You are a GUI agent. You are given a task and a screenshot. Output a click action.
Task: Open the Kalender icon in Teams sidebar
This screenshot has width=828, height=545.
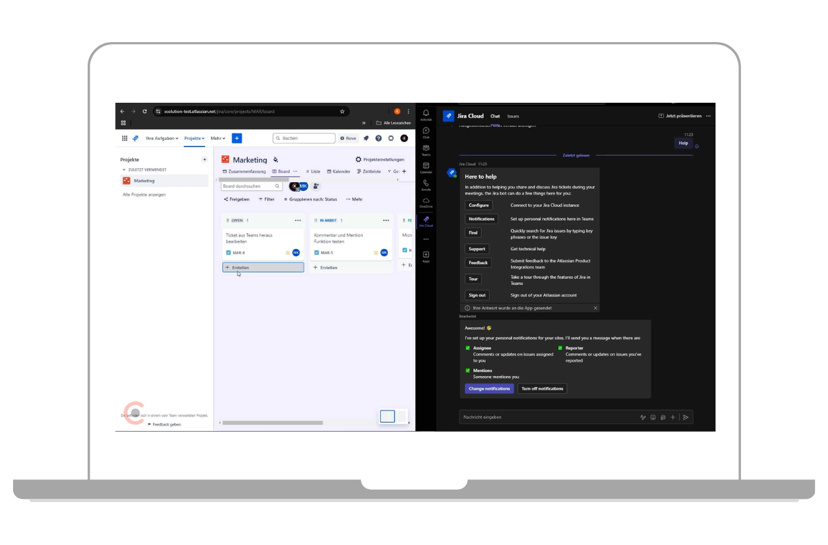pos(426,166)
